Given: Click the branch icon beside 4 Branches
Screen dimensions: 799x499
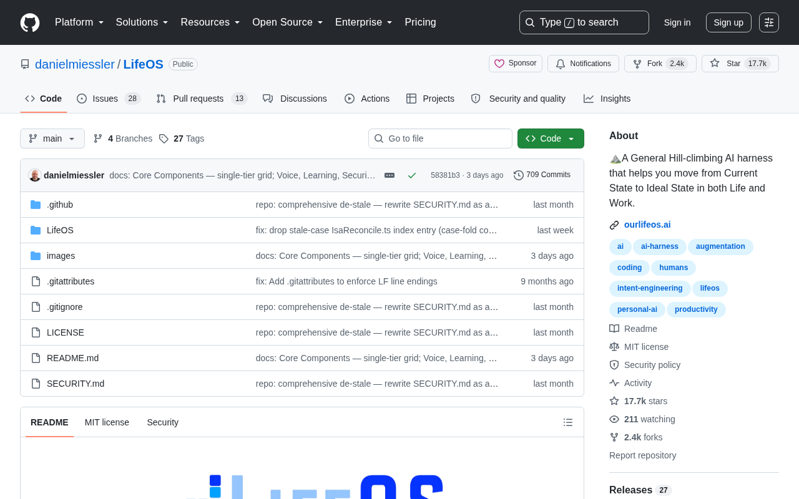Looking at the screenshot, I should click(x=98, y=138).
